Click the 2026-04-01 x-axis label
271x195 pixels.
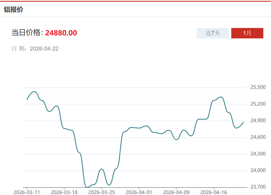click(139, 192)
